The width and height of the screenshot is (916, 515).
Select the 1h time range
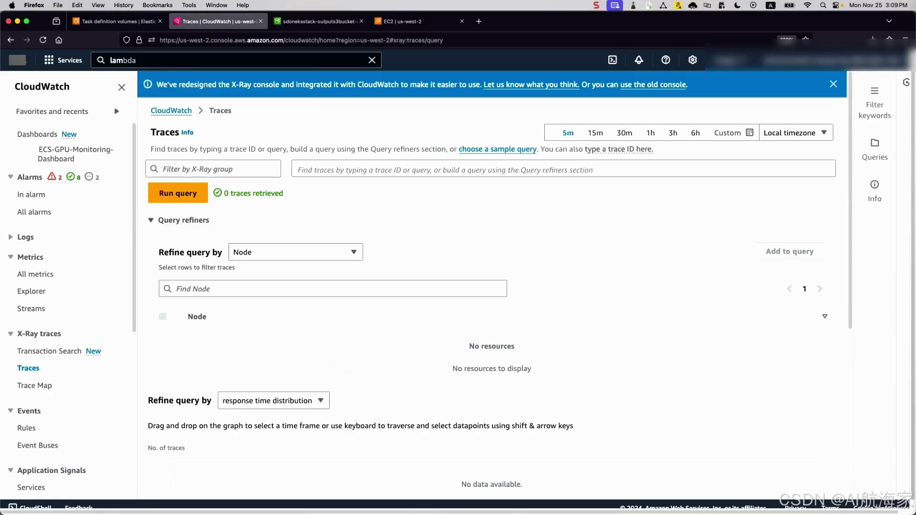650,133
